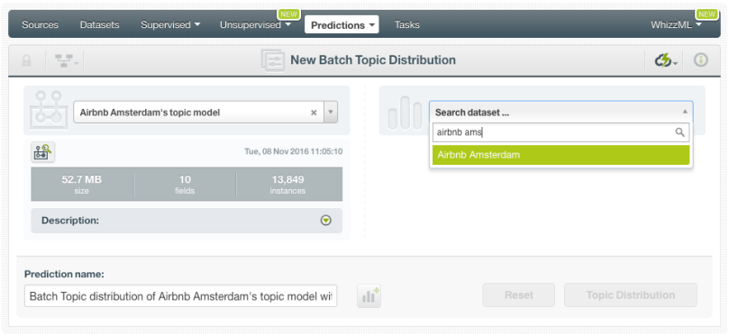Screen dimensions: 729x335
Task: Click the lock privacy icon
Action: tap(27, 61)
